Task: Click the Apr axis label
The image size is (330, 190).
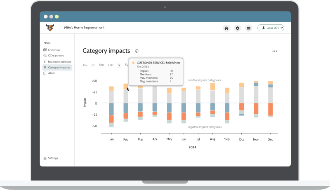Action: click(155, 139)
